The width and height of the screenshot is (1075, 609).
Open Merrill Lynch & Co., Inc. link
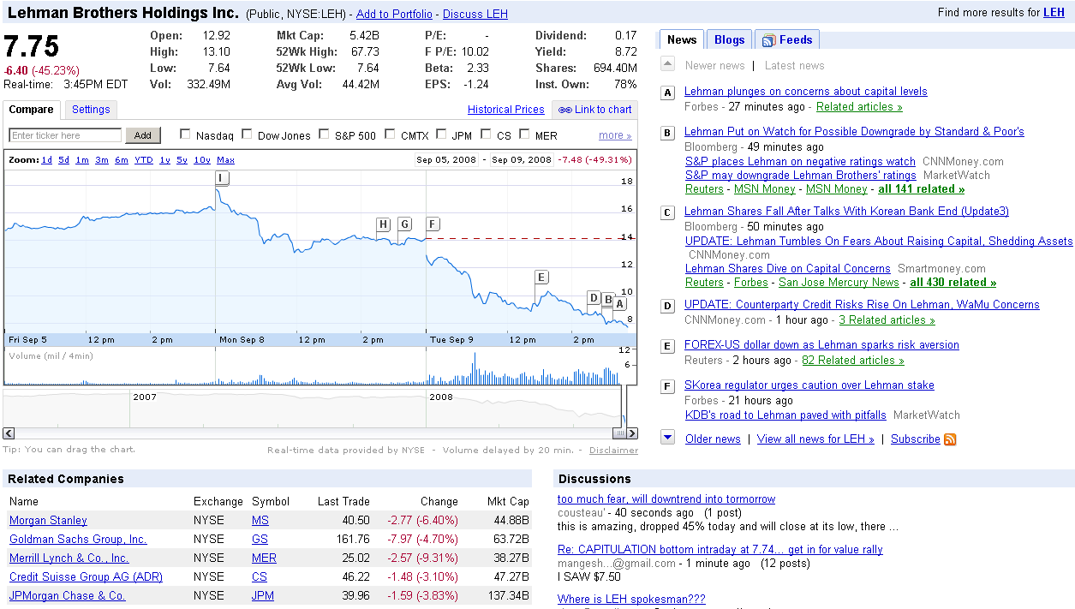(x=69, y=558)
